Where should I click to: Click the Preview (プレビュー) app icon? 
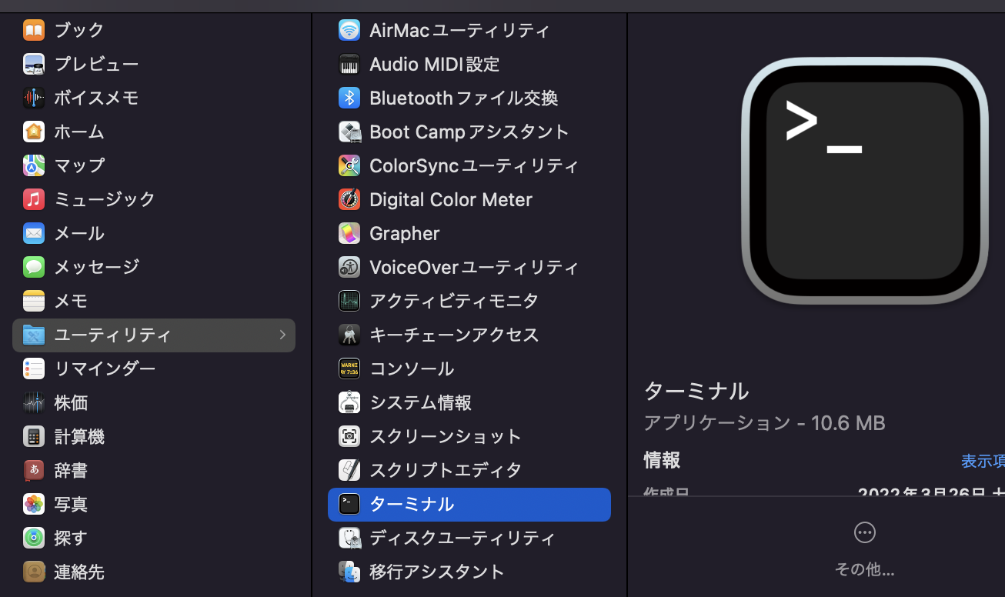pos(34,65)
